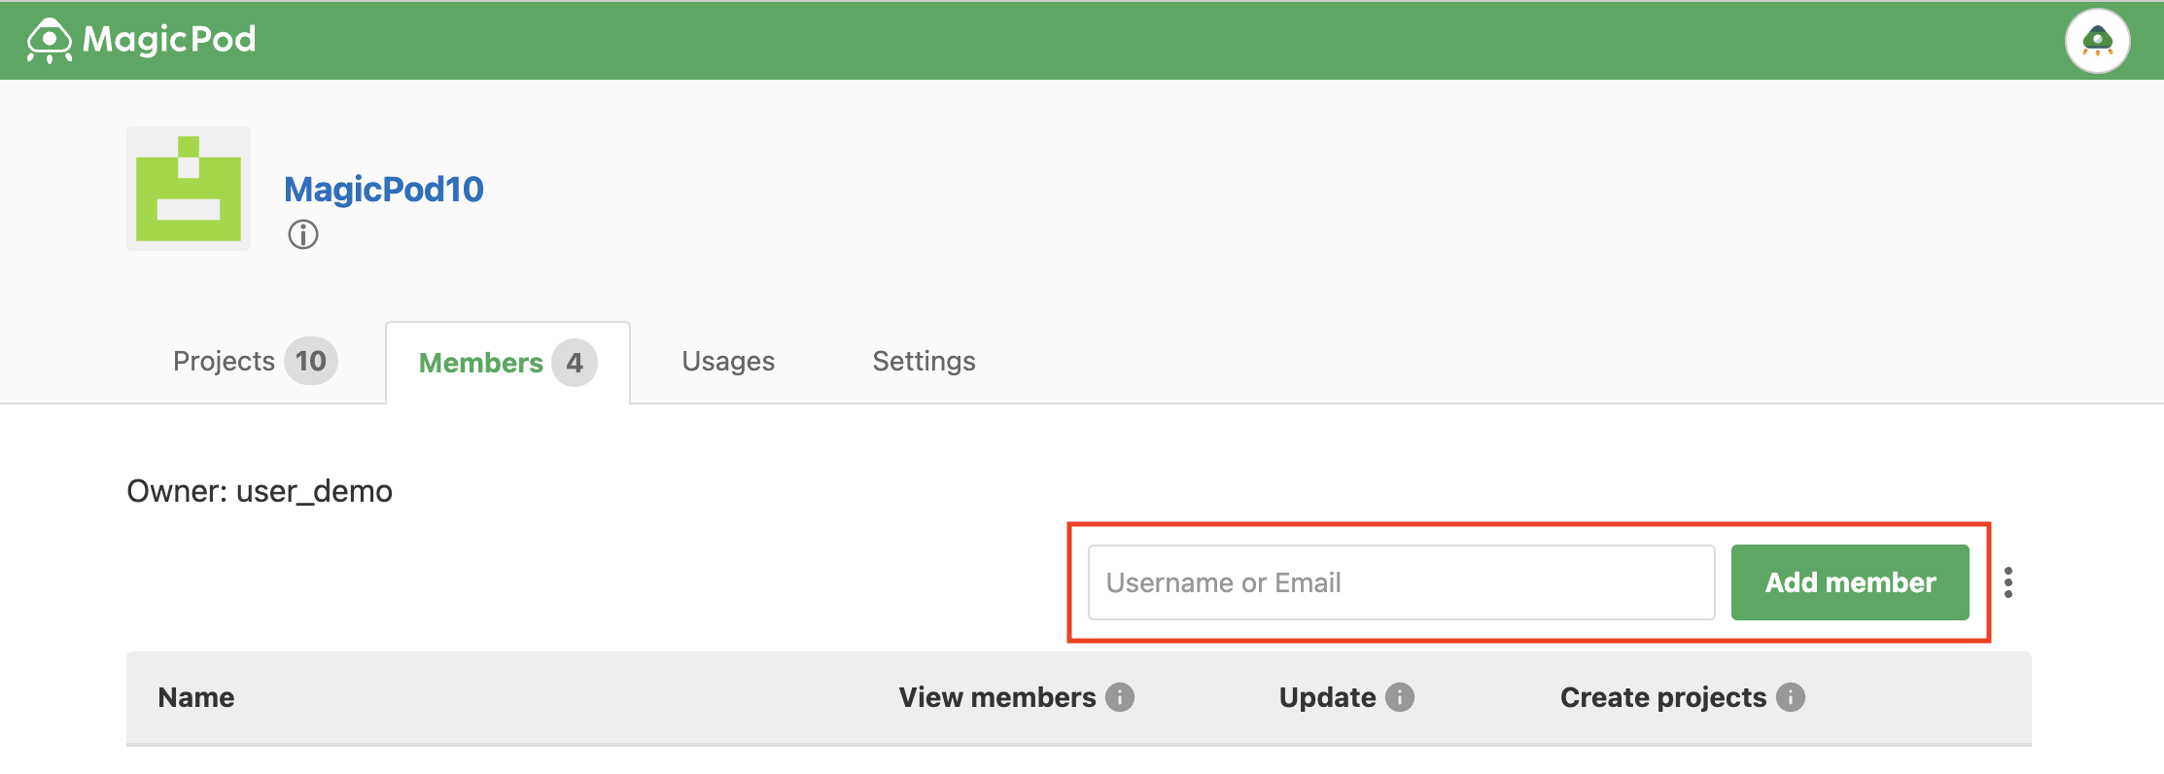This screenshot has height=774, width=2164.
Task: Click the Members count badge 4
Action: click(575, 363)
